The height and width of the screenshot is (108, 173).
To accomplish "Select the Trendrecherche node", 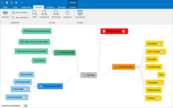I will click(x=154, y=67).
